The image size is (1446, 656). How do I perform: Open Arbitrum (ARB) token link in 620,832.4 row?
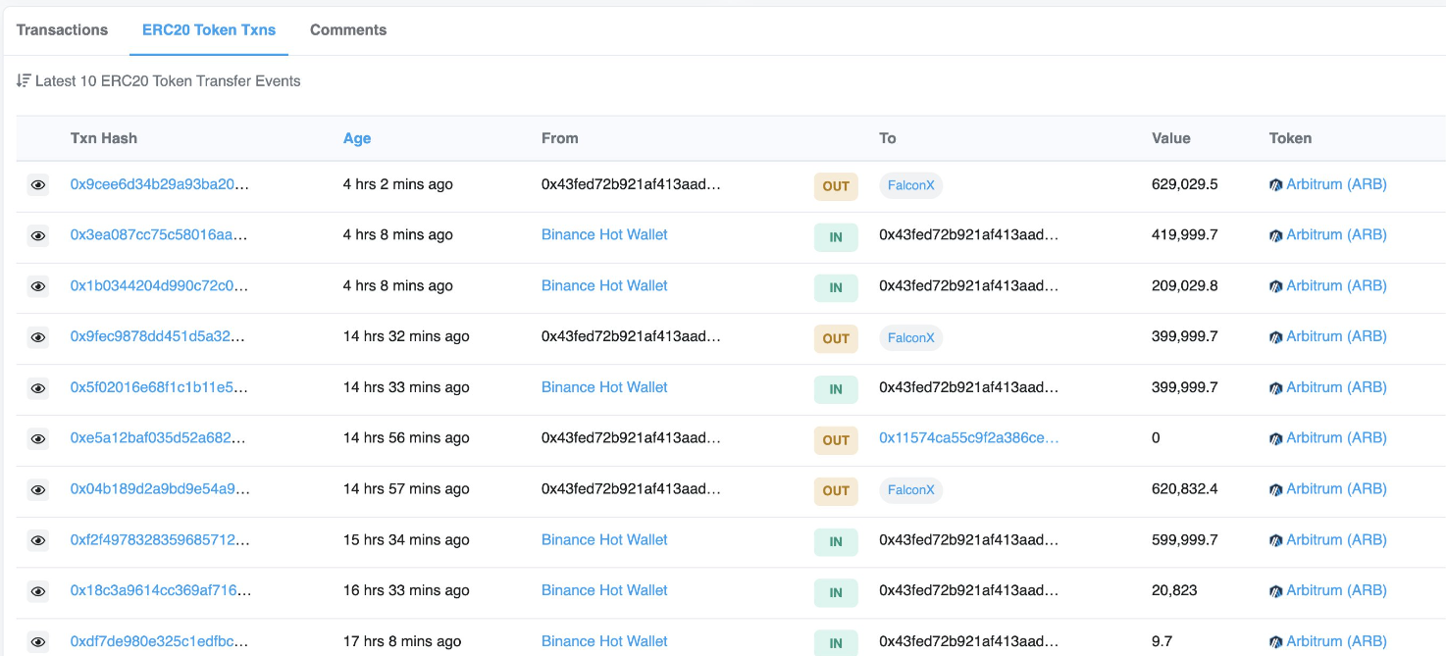[x=1336, y=488]
